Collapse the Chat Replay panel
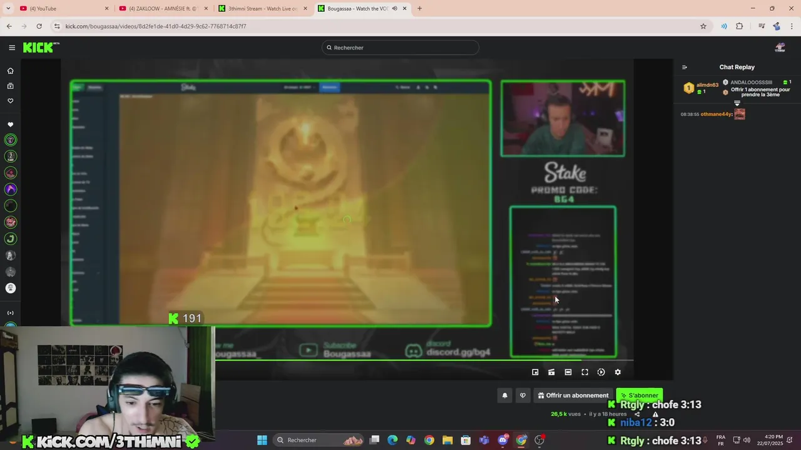This screenshot has height=450, width=801. pyautogui.click(x=685, y=67)
